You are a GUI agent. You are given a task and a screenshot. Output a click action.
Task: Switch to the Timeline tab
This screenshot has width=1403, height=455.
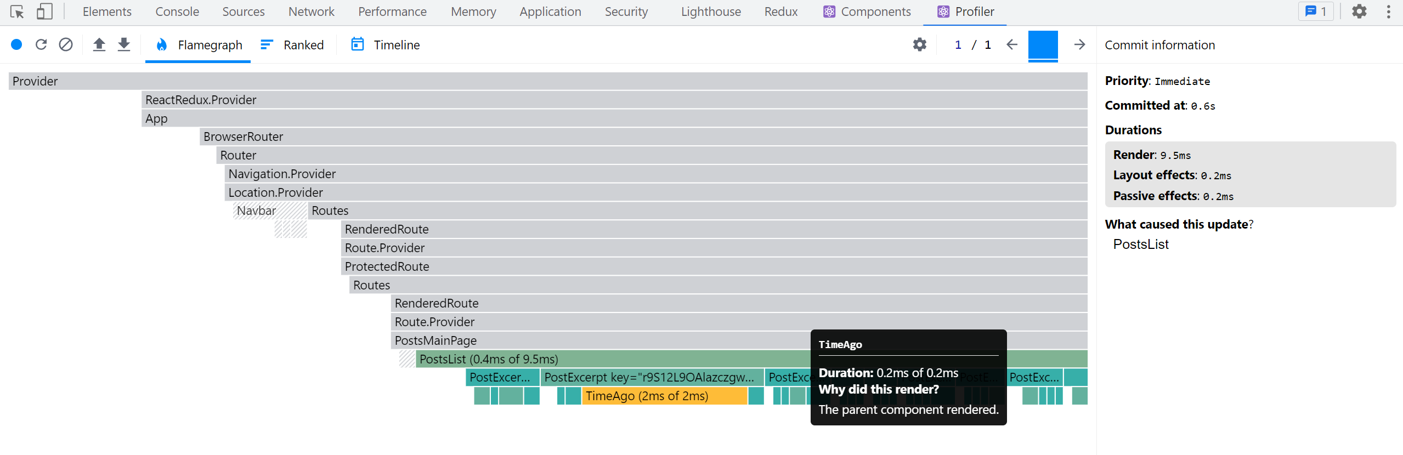(x=386, y=45)
